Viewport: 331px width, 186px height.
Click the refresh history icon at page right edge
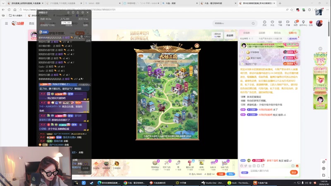(x=324, y=162)
